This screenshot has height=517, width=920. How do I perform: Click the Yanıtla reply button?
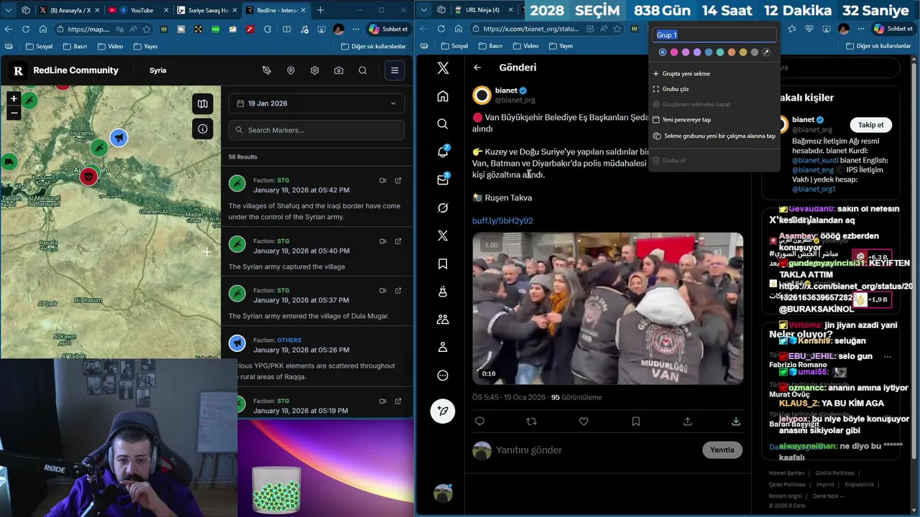722,450
